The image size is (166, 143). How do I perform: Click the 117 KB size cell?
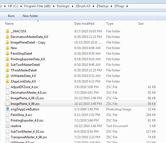click(151, 132)
